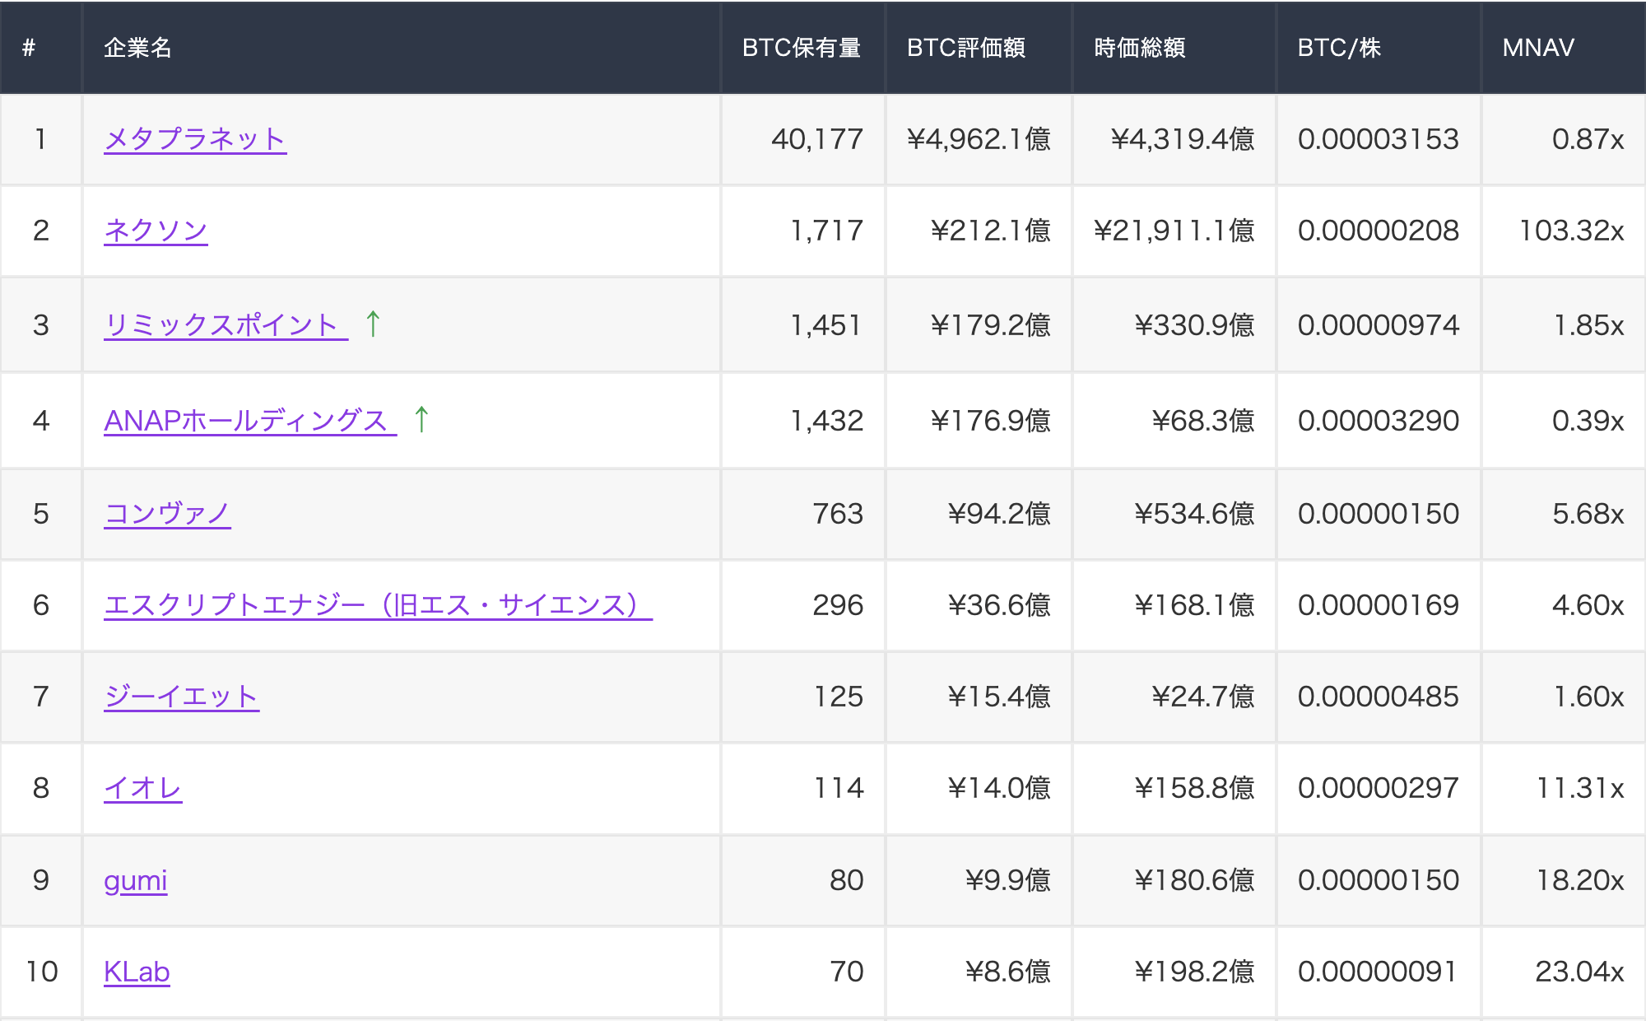The width and height of the screenshot is (1646, 1021).
Task: Open the イオレ company link
Action: [x=142, y=789]
